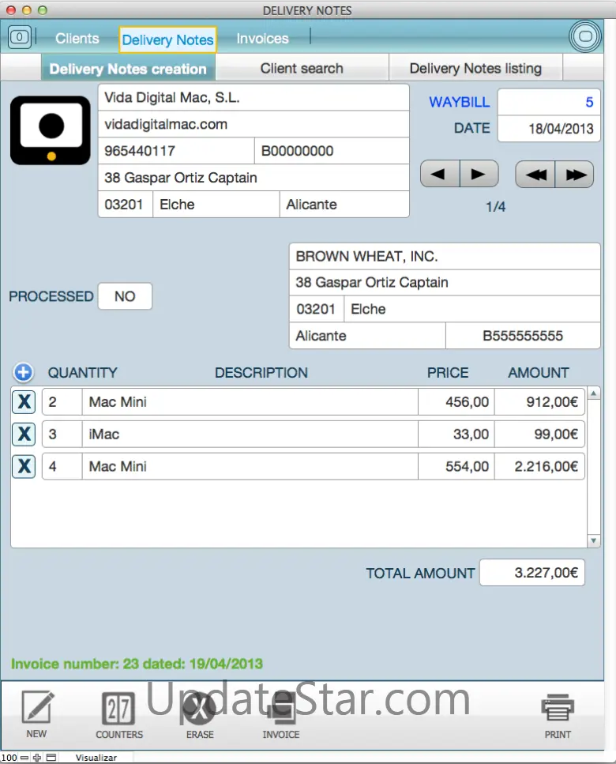Click company province field Alicante
This screenshot has width=616, height=764.
point(344,204)
